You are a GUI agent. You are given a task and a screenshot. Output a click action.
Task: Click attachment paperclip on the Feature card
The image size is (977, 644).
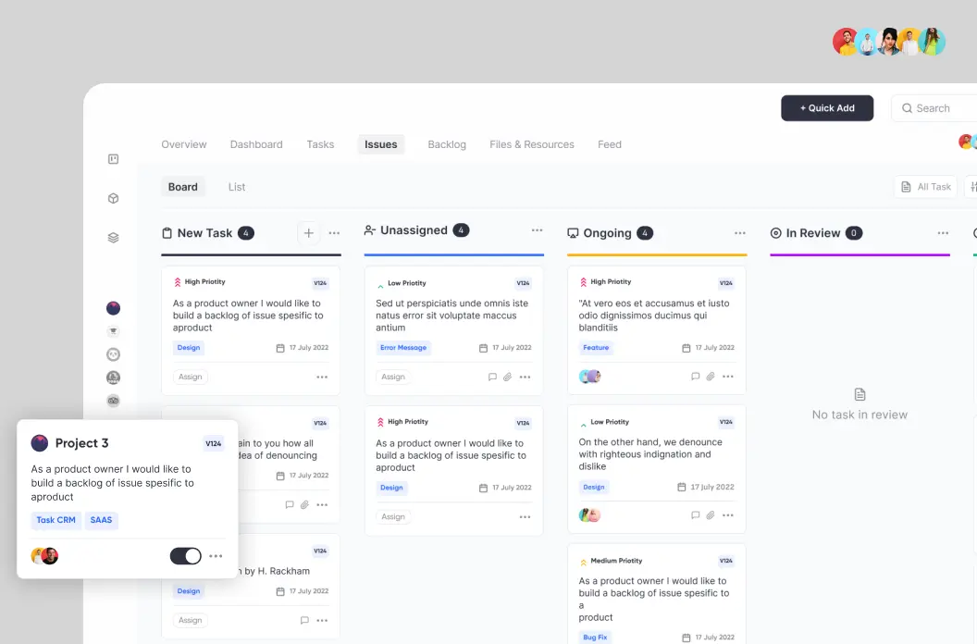[711, 377]
